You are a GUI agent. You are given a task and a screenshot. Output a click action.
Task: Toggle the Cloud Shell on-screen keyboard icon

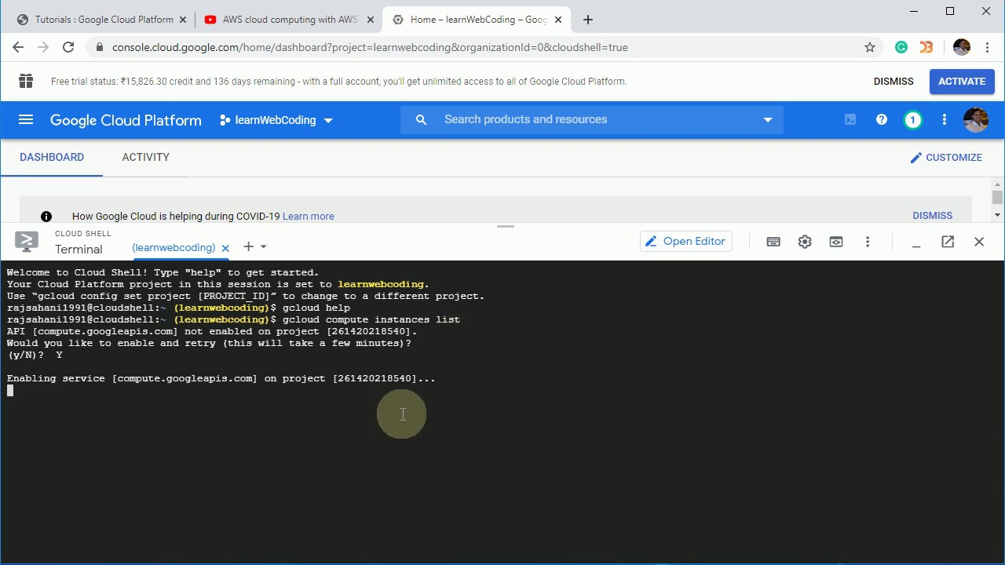773,242
